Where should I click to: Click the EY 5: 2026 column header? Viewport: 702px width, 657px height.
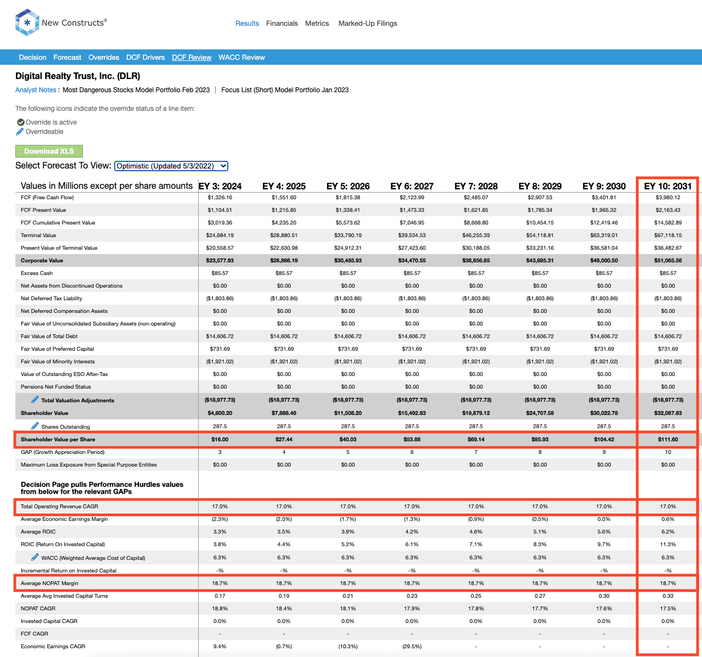click(348, 186)
